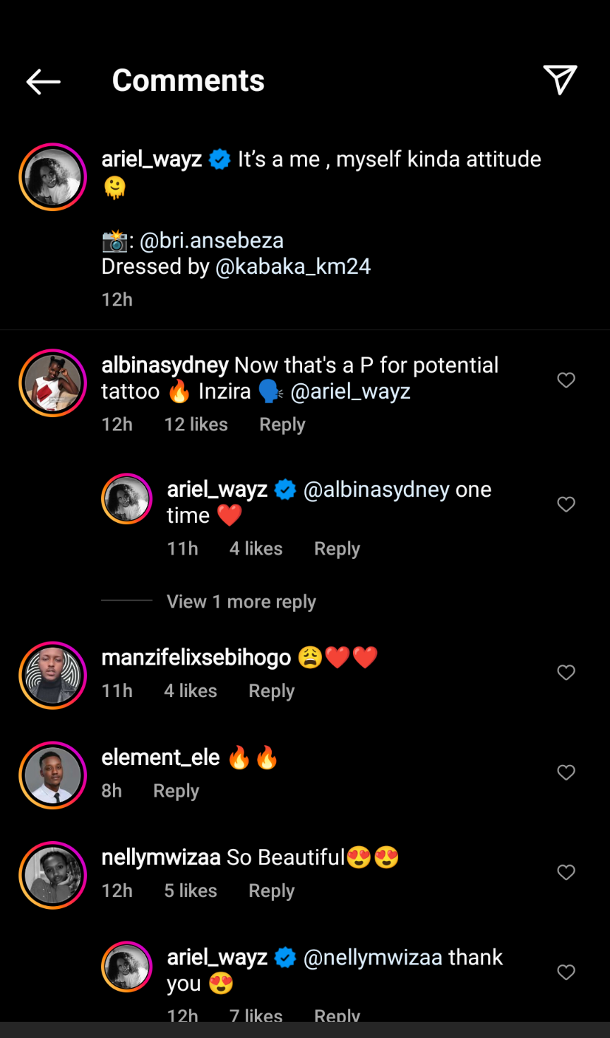
Task: Like ariel_wayz's 'one time' reply
Action: click(566, 505)
